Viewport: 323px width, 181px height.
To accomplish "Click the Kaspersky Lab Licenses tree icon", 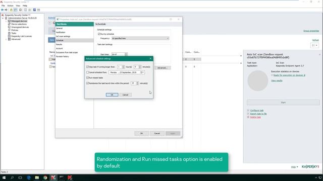I will coord(9,36).
